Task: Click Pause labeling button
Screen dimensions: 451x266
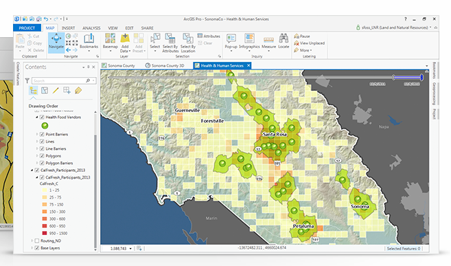Action: click(x=302, y=36)
